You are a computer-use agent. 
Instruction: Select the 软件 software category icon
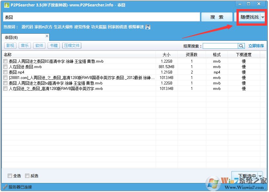[x=39, y=45]
